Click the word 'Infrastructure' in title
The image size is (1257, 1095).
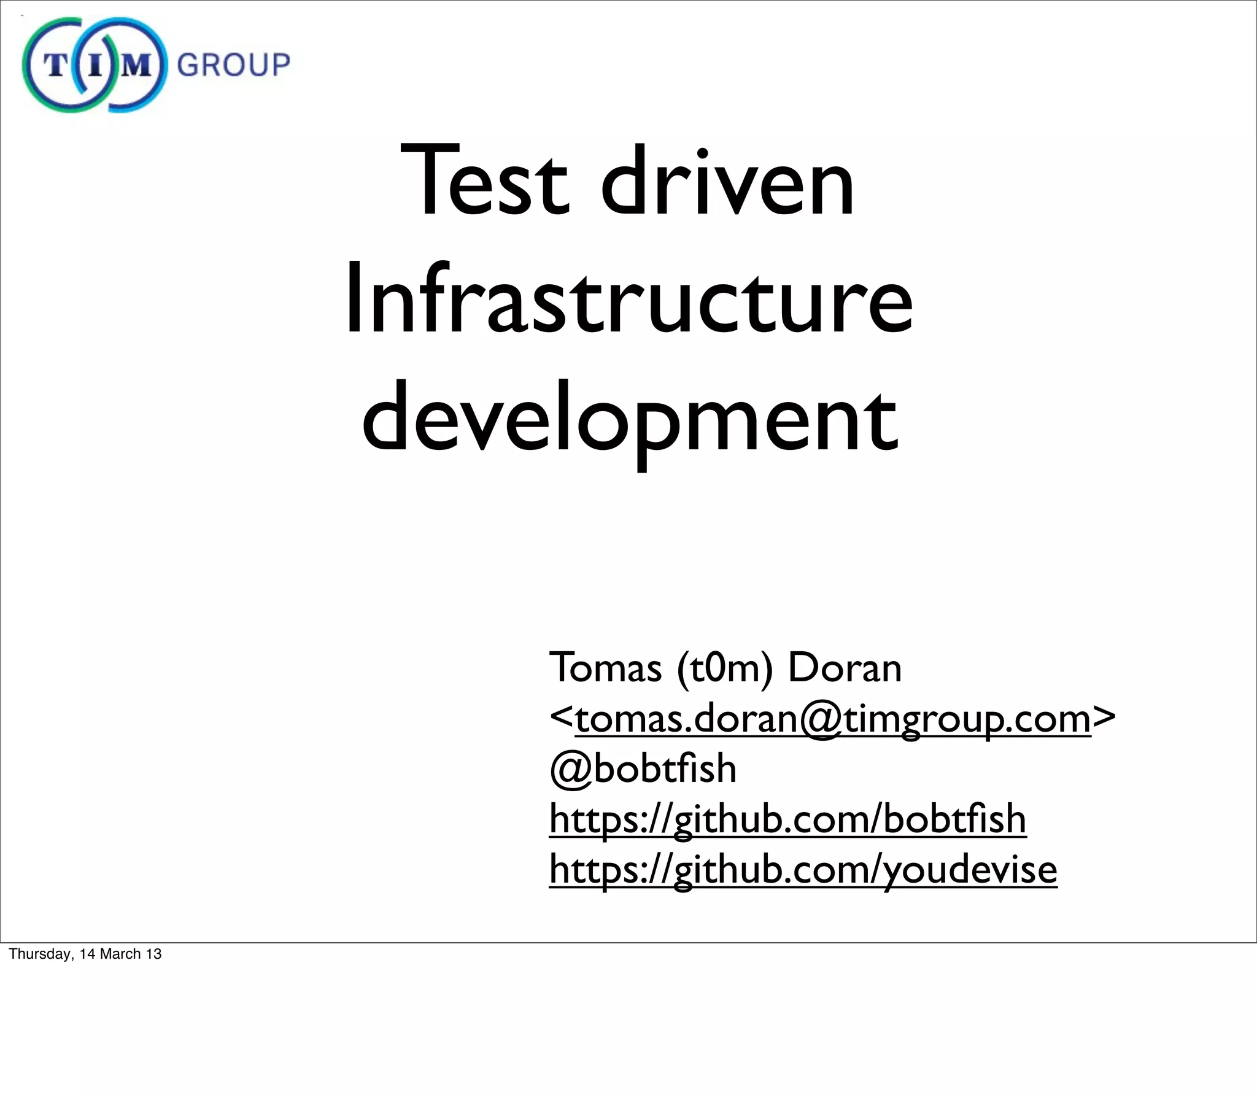pyautogui.click(x=628, y=299)
